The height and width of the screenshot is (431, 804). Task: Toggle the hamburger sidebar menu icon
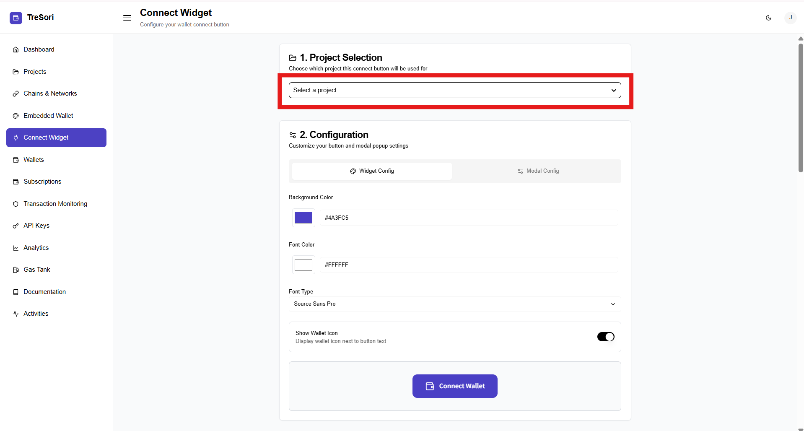127,18
